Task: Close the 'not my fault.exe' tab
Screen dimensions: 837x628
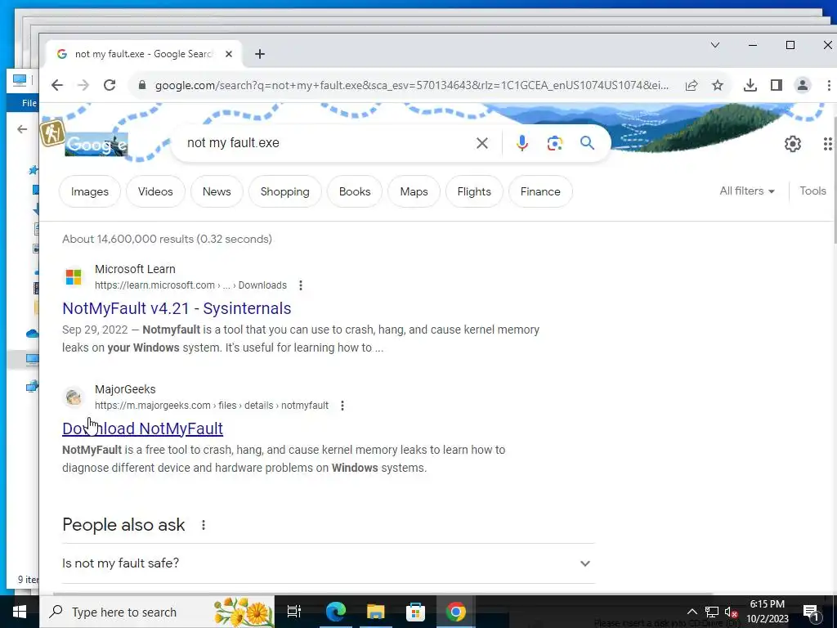Action: 229,54
